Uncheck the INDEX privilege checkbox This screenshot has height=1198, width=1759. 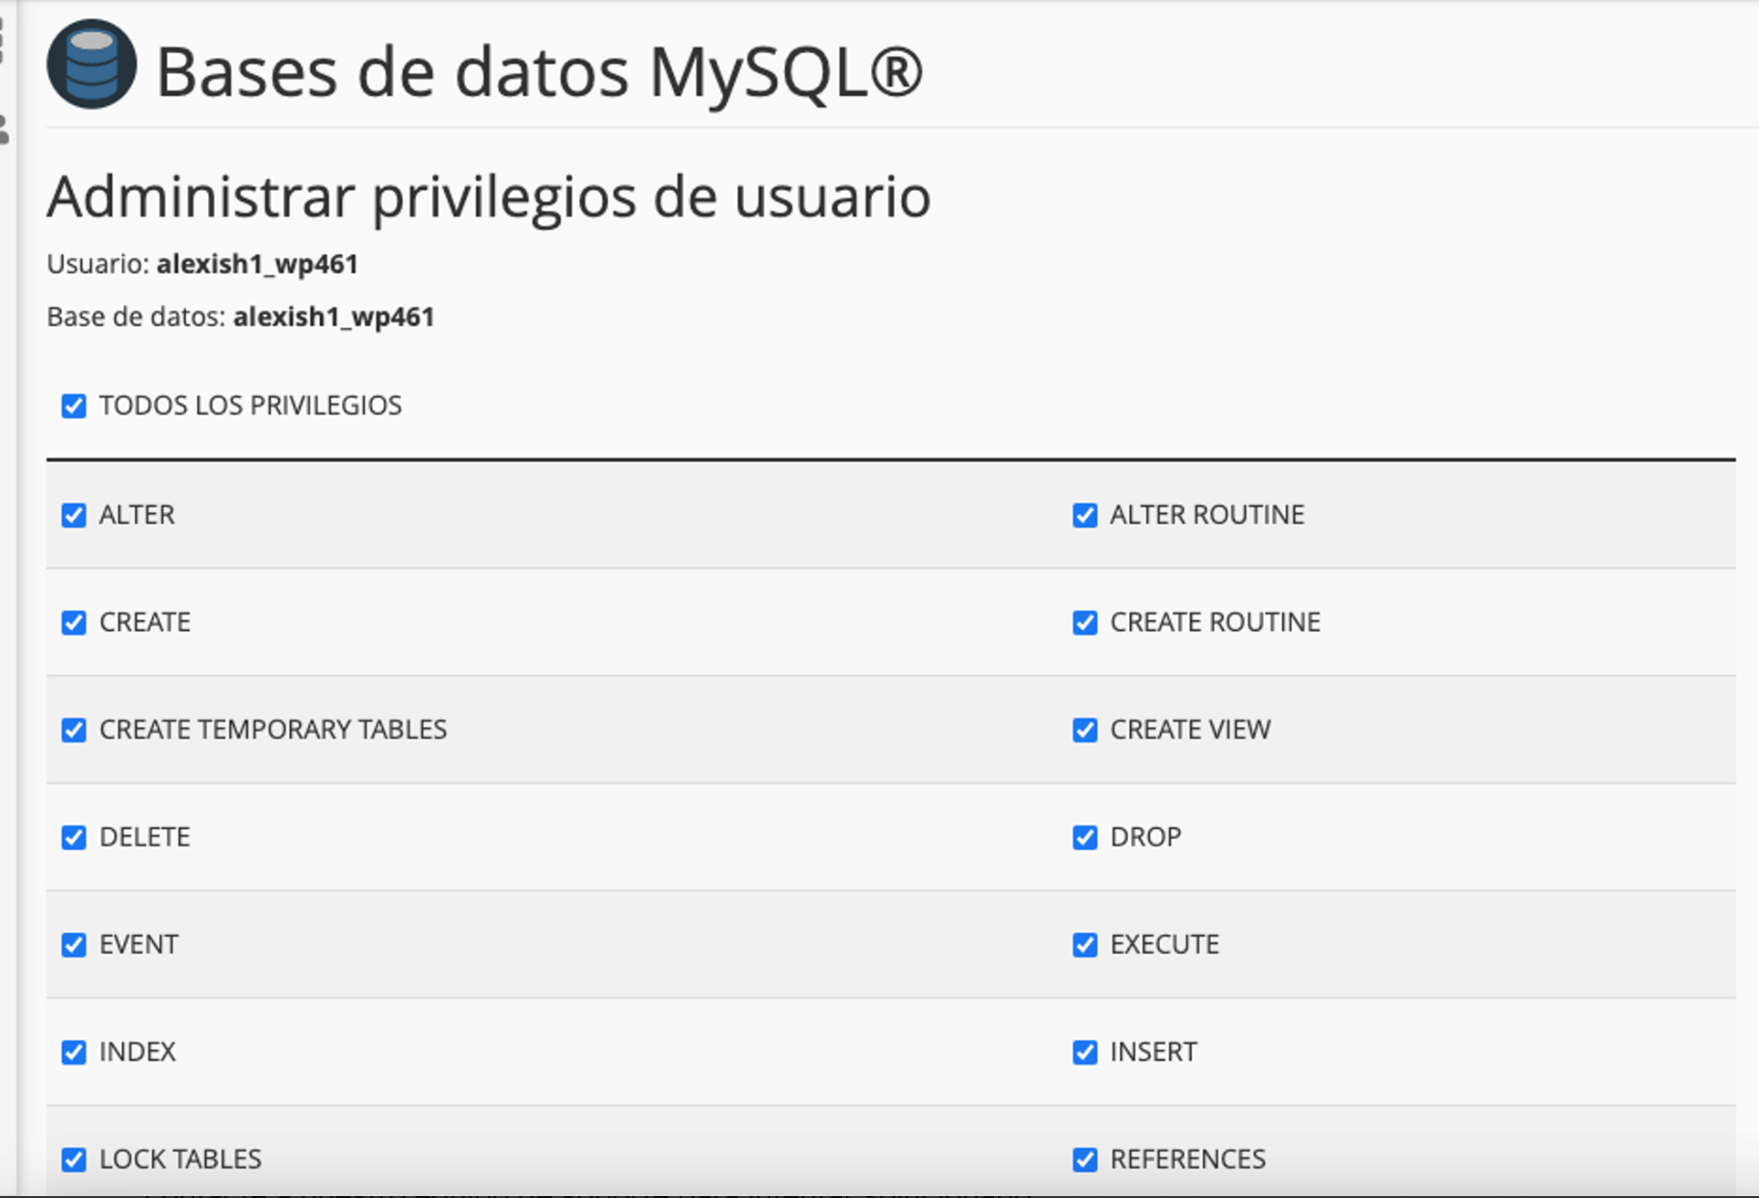tap(74, 1052)
